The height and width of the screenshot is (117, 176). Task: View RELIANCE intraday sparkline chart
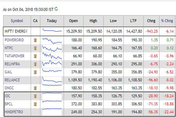pos(52,80)
